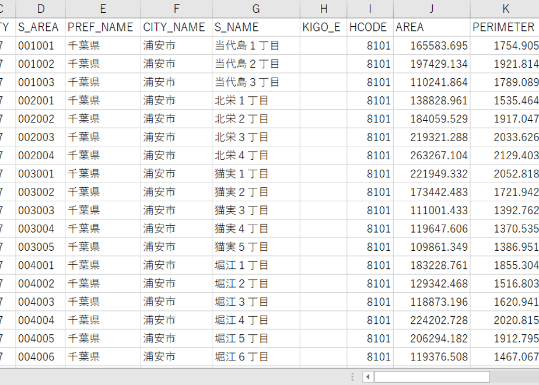Viewport: 539px width, 385px height.
Task: Select cell with S_AREA 002001
Action: [x=41, y=100]
